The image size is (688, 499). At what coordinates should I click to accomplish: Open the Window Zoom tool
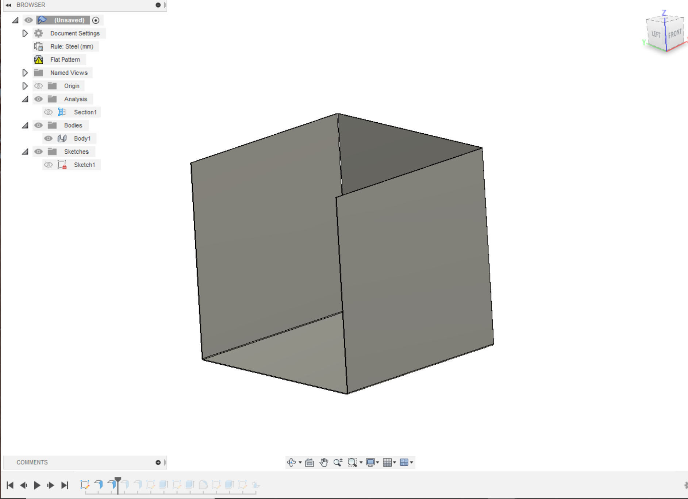tap(351, 462)
